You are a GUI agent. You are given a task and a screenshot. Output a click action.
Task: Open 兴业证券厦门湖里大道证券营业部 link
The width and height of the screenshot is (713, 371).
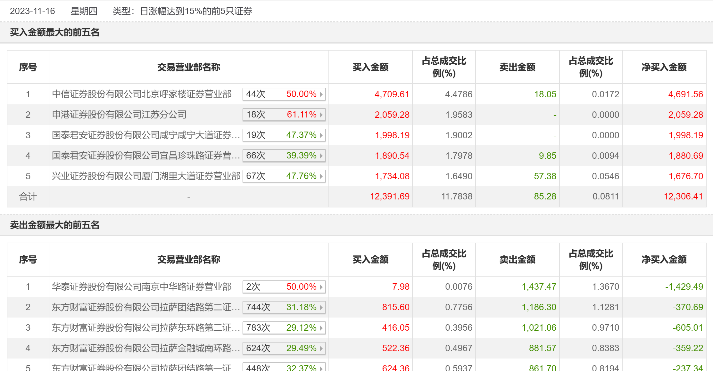pyautogui.click(x=146, y=176)
